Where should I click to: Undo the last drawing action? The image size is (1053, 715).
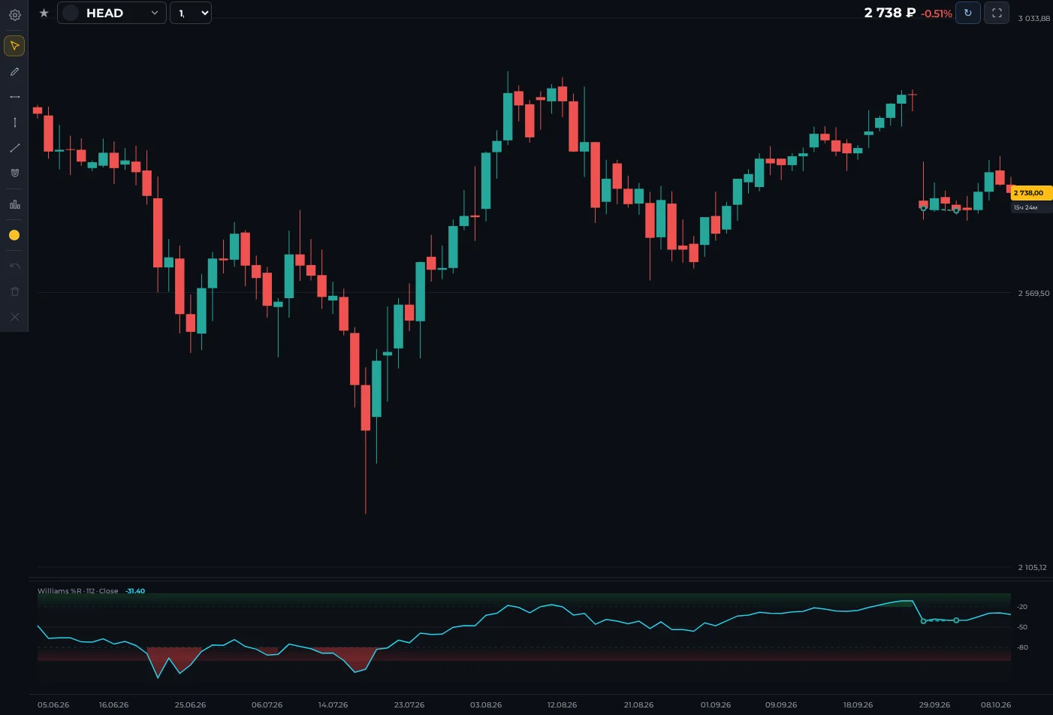click(14, 266)
